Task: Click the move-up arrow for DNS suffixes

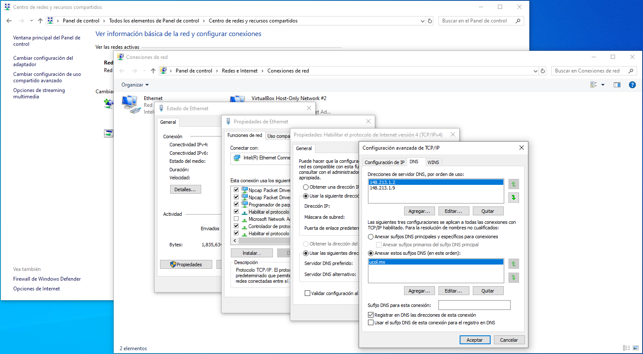Action: pos(514,264)
